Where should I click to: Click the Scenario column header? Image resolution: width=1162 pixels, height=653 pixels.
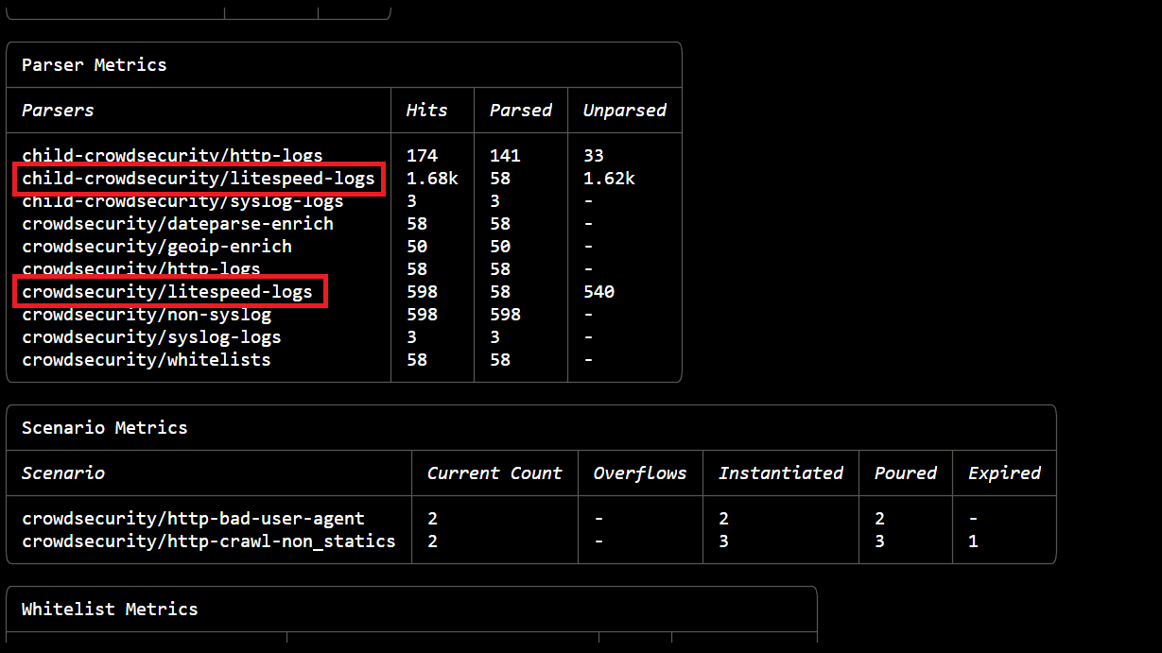tap(62, 473)
